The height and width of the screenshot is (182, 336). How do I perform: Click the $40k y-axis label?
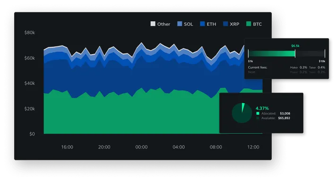pyautogui.click(x=30, y=83)
